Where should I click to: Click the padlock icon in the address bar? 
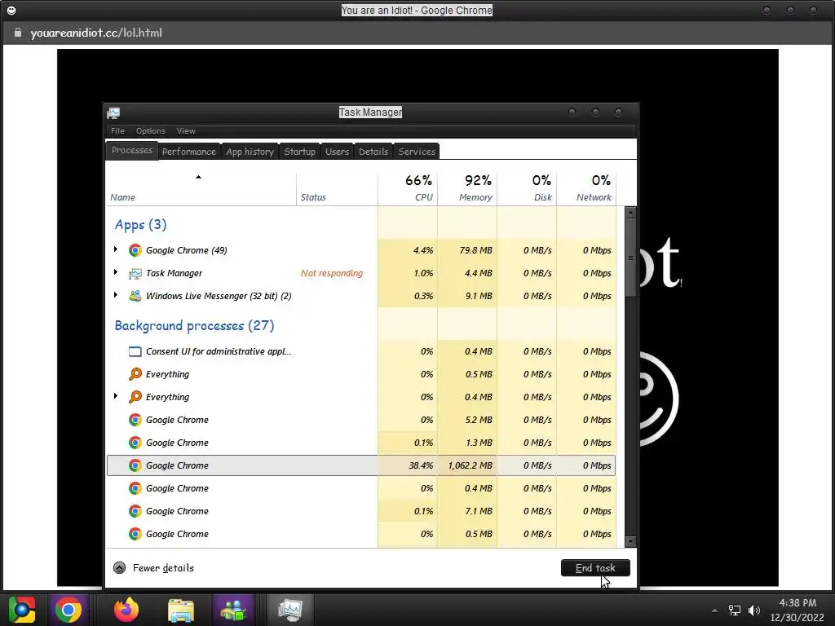[18, 33]
